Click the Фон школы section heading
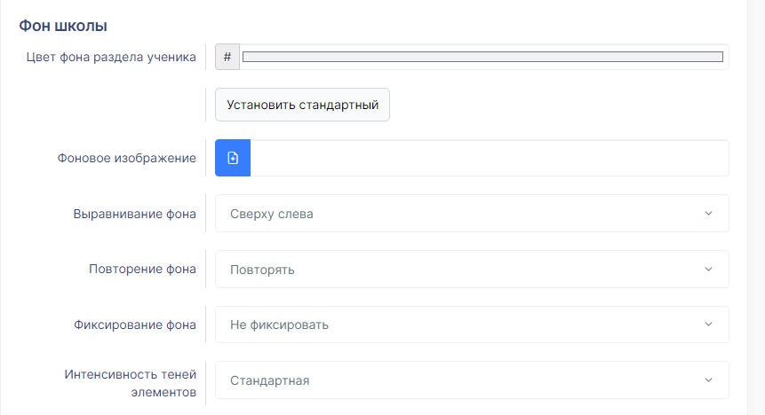 point(63,26)
